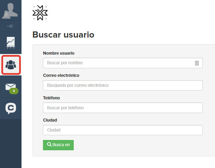Click the Buscar usuario heading

point(63,34)
